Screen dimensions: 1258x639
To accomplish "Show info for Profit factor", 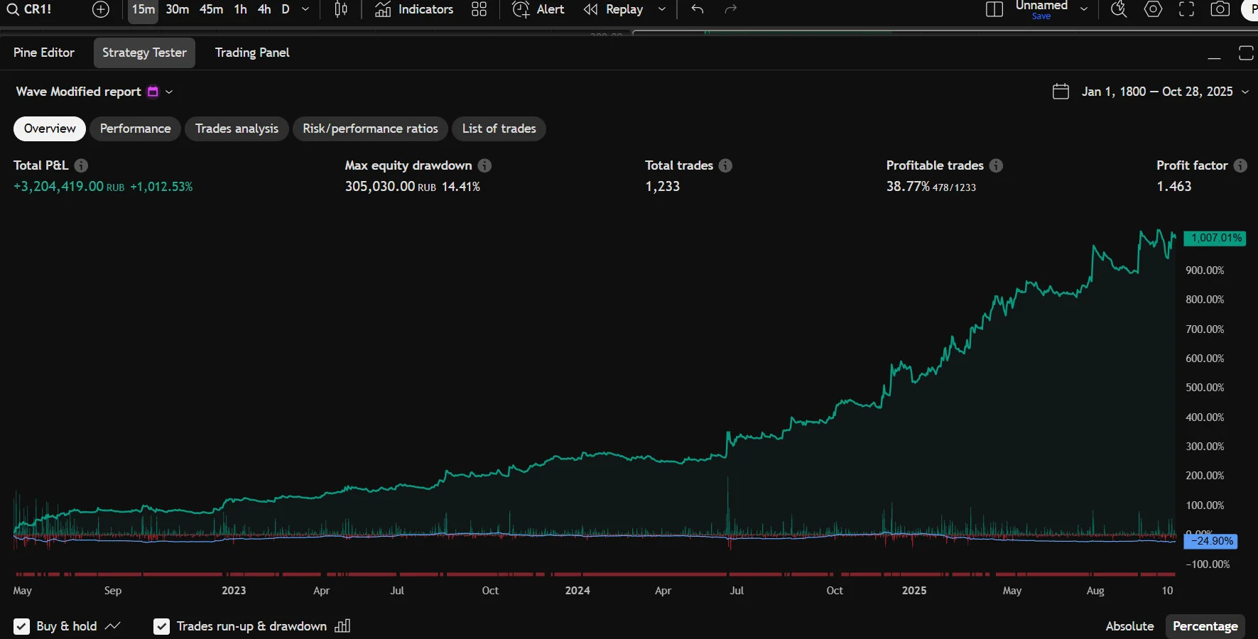I will (x=1240, y=165).
